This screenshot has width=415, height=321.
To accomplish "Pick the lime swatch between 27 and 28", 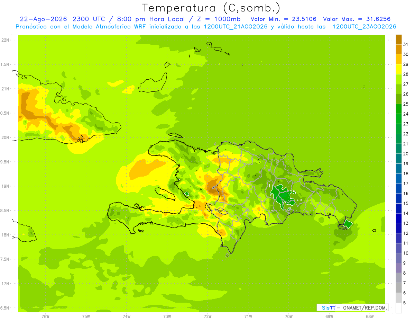I will click(x=399, y=79).
